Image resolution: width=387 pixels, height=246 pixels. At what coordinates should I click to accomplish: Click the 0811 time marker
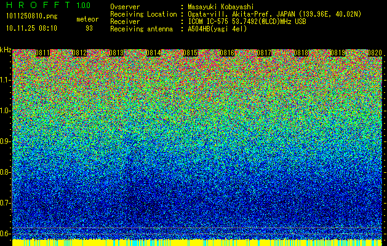(42, 53)
